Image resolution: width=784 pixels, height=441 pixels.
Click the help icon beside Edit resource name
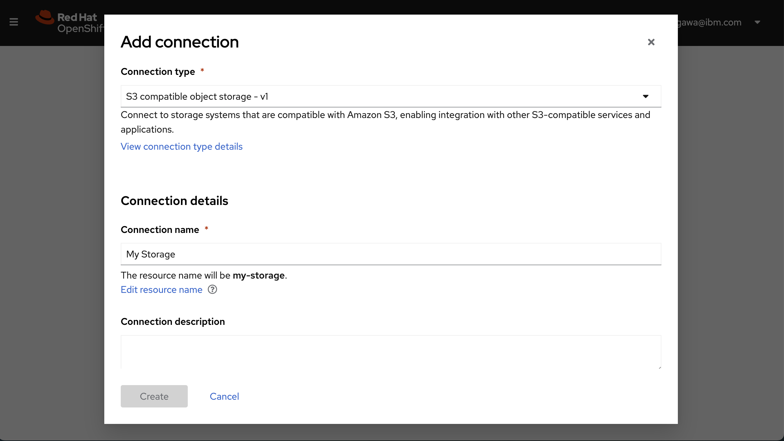pos(212,289)
